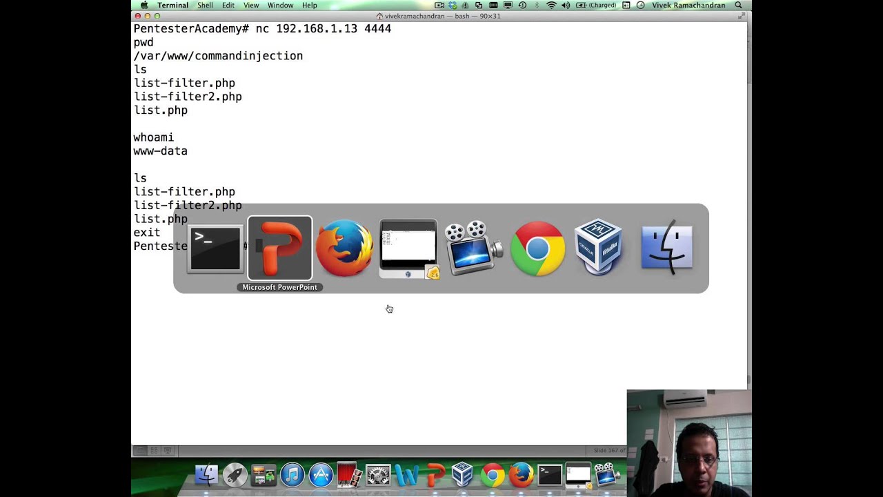The width and height of the screenshot is (883, 497).
Task: Open PowerPoint from the Dock
Action: click(x=435, y=475)
